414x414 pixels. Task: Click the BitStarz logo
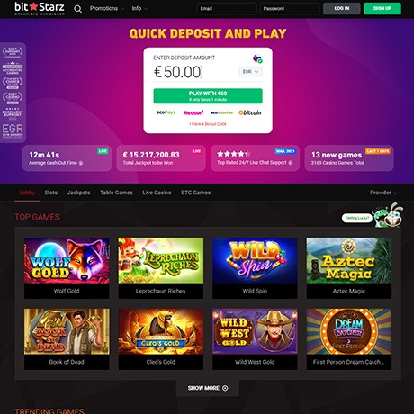40,8
